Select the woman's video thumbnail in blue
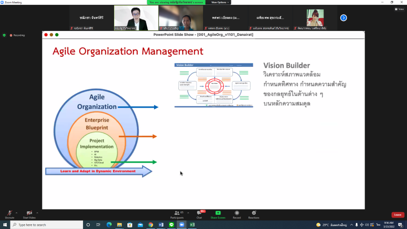The width and height of the screenshot is (407, 229). [x=181, y=18]
